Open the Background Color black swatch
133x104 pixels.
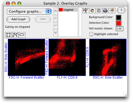[x=119, y=18]
